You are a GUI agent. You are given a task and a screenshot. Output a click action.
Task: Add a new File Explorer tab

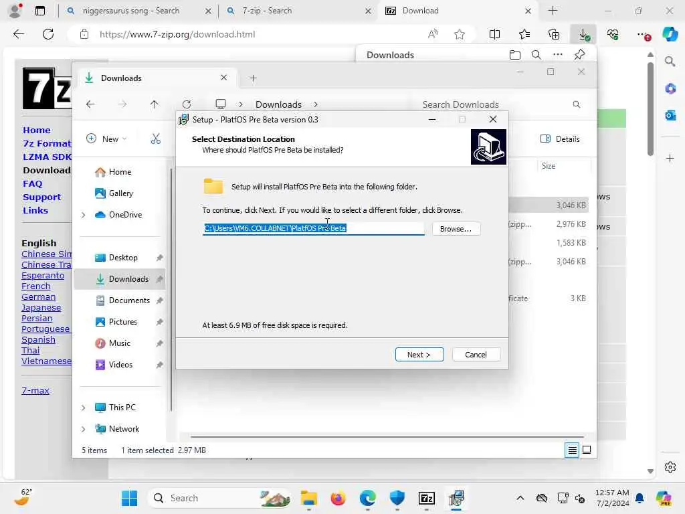point(253,78)
